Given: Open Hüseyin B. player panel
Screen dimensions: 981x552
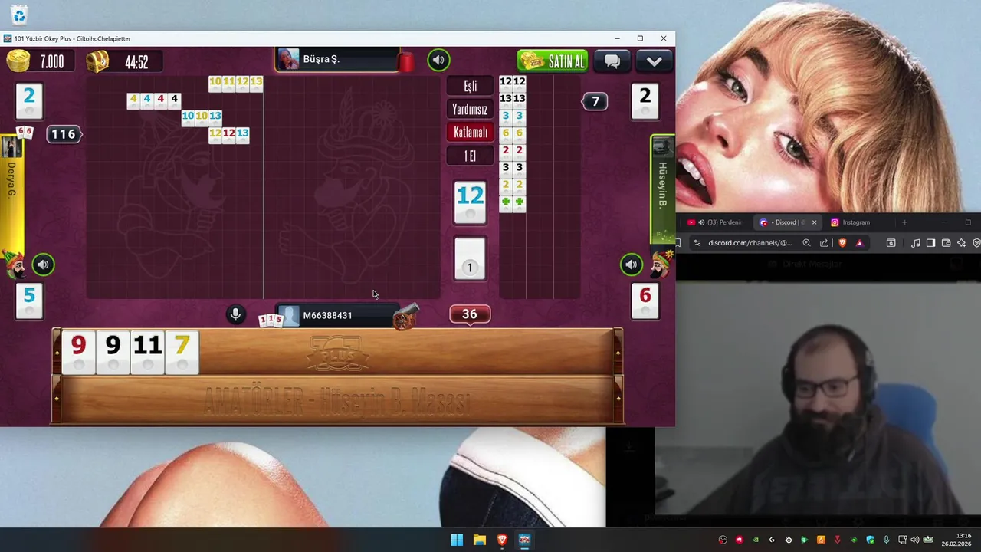Looking at the screenshot, I should 662,189.
